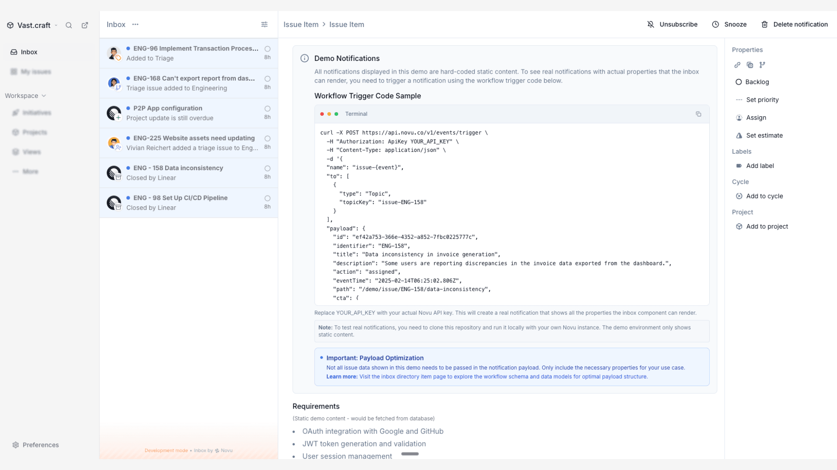Open ENG-225 Website assets need updating
This screenshot has width=837, height=470.
pos(189,143)
